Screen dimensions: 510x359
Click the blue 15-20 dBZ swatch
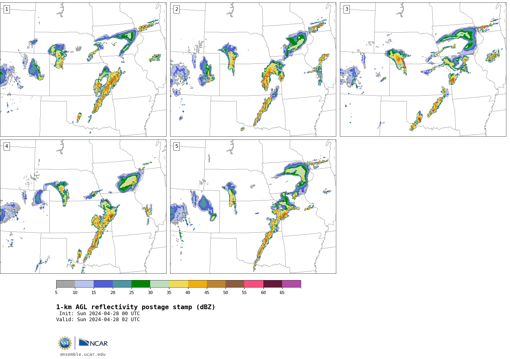[x=103, y=284]
